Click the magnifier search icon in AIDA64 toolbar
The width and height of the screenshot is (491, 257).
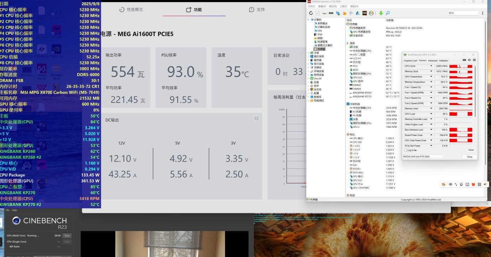click(388, 13)
